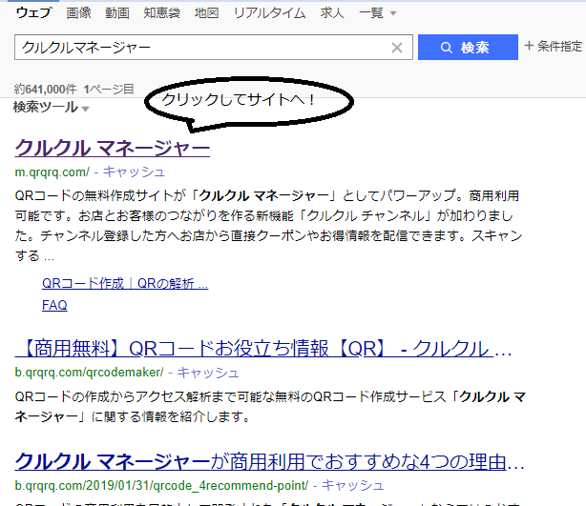Open the 求人 tab
Viewport: 586px width, 506px height.
tap(332, 13)
